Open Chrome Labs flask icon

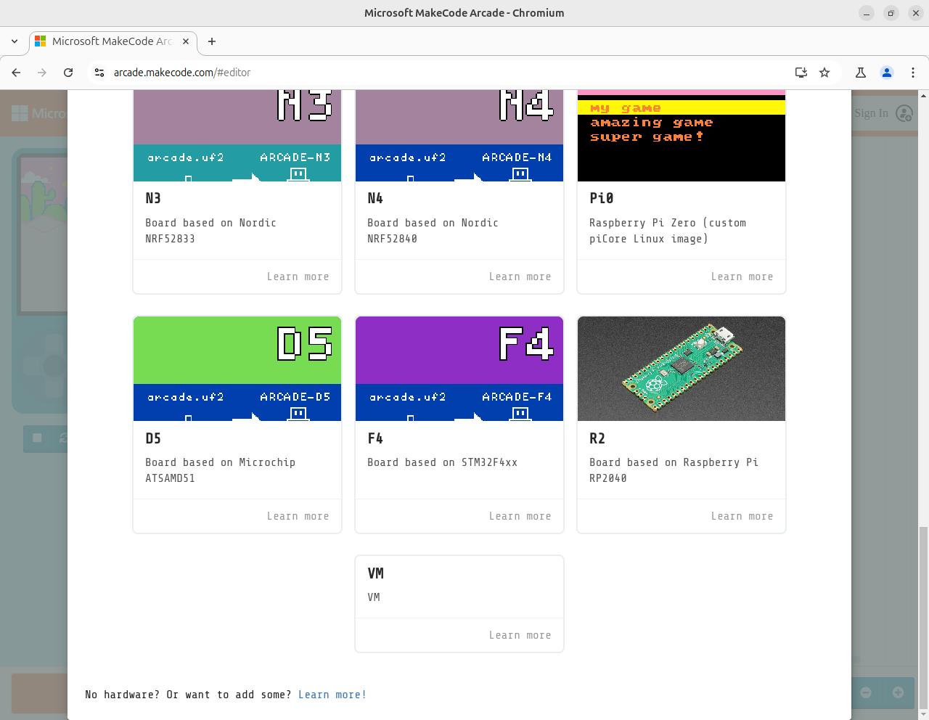861,73
